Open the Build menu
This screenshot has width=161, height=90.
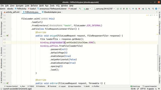tap(42, 6)
